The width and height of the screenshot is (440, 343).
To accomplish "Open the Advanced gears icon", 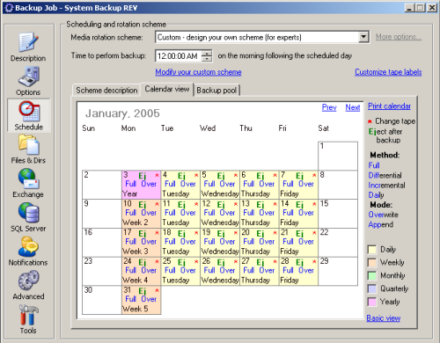I will tap(28, 281).
